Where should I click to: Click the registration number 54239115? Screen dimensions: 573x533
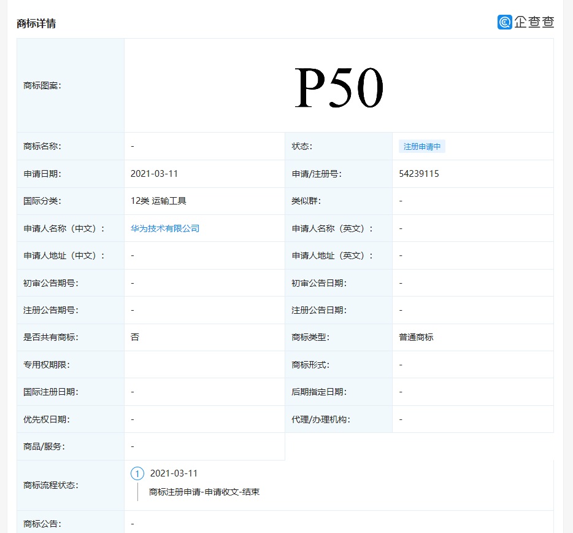419,174
